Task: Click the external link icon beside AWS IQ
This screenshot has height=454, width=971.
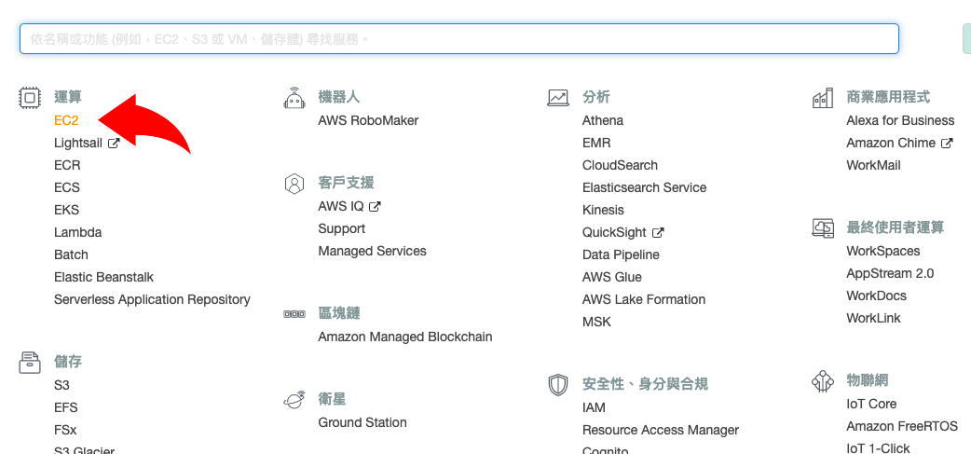Action: pyautogui.click(x=374, y=206)
